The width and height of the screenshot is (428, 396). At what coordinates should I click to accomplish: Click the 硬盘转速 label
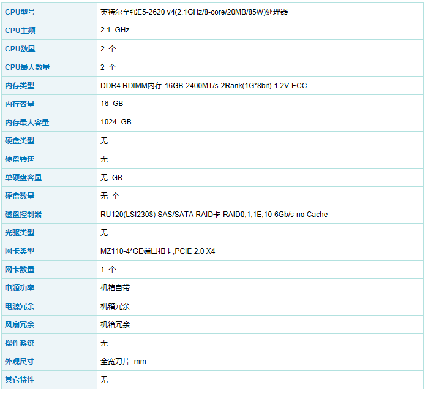(x=20, y=159)
